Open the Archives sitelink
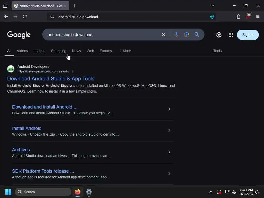The image size is (264, 198). pos(21,150)
